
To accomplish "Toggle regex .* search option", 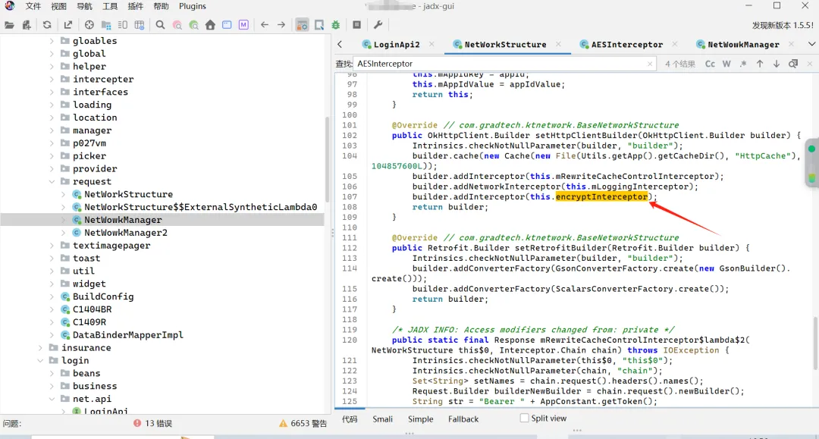I will pyautogui.click(x=743, y=64).
